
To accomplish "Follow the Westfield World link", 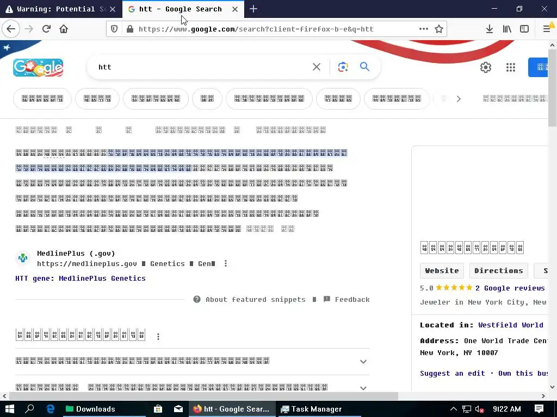I will 510,325.
